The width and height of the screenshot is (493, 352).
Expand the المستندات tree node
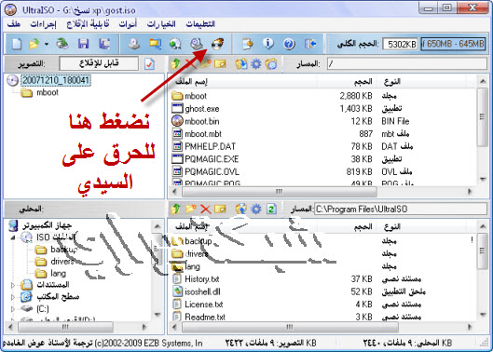click(x=12, y=285)
